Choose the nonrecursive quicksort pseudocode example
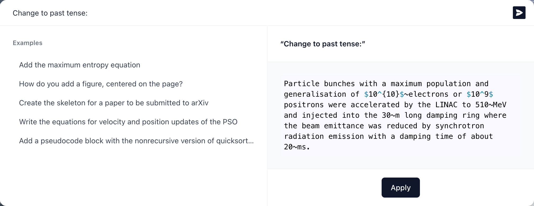Image resolution: width=534 pixels, height=206 pixels. (x=136, y=141)
